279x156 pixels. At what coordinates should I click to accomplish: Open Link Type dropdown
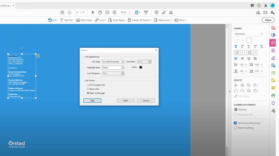click(113, 62)
